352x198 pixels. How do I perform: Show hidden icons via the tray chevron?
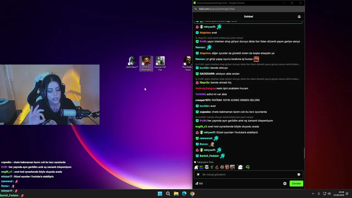pos(313,194)
